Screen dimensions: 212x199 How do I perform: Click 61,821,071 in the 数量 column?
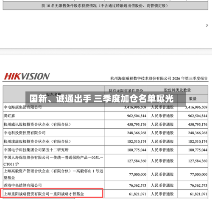click(x=198, y=194)
